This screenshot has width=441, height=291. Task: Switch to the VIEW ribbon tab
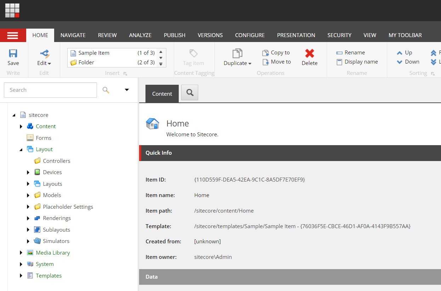coord(370,35)
